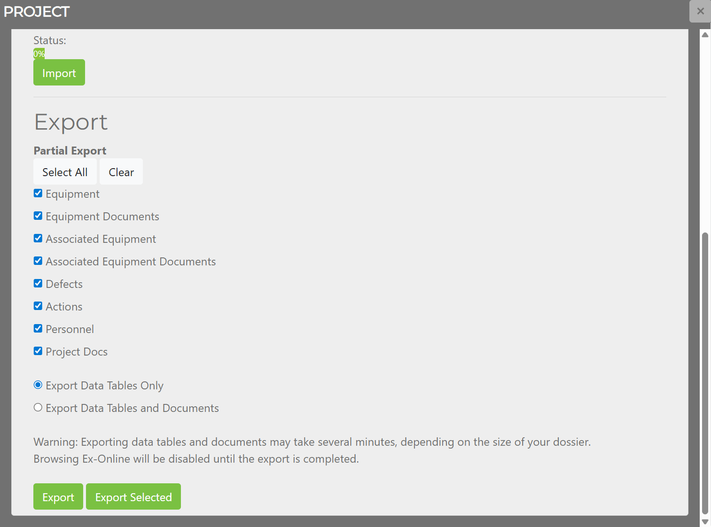Click the scrollbar up arrow
The image size is (711, 527).
click(x=705, y=35)
